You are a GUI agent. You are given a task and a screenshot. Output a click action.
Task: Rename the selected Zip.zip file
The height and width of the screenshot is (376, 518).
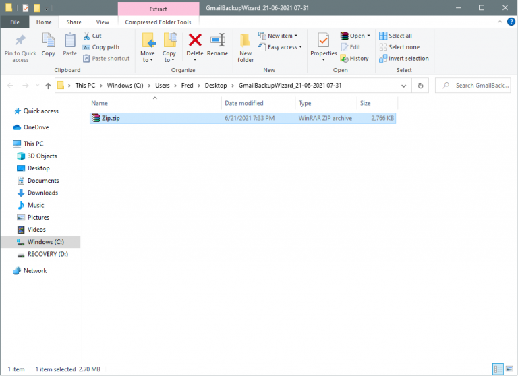217,44
